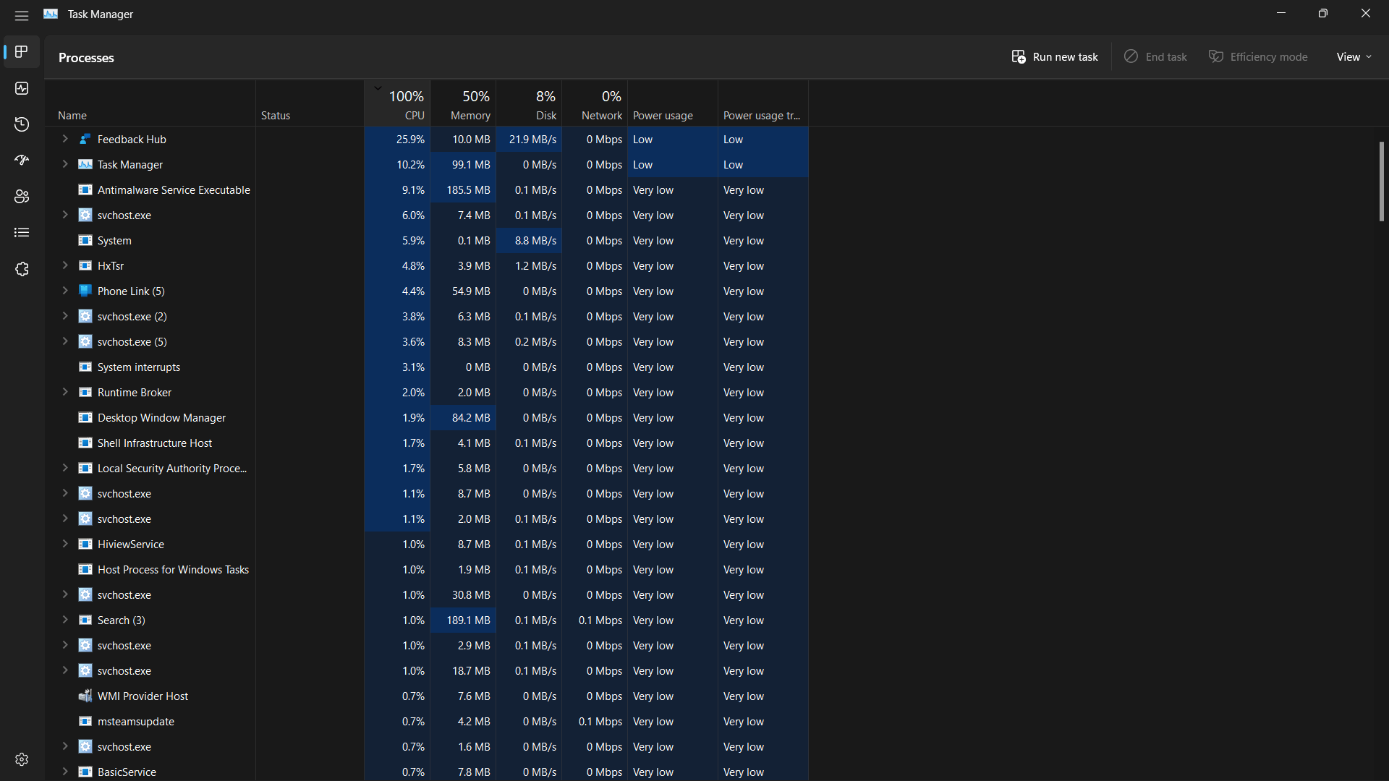Screen dimensions: 1389x781
Task: Open the hamburger navigation menu
Action: click(x=22, y=14)
